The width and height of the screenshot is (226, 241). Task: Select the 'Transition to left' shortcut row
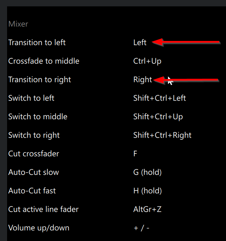[37, 43]
